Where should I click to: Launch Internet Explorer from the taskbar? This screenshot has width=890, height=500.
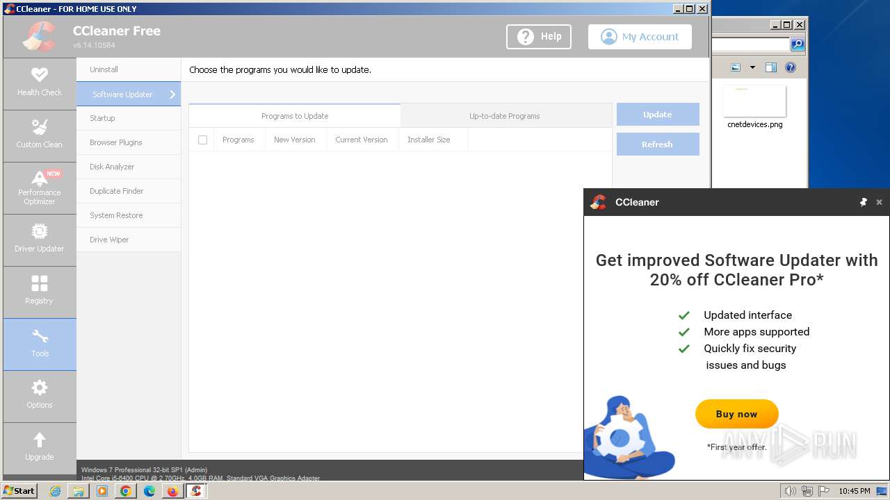tap(55, 491)
